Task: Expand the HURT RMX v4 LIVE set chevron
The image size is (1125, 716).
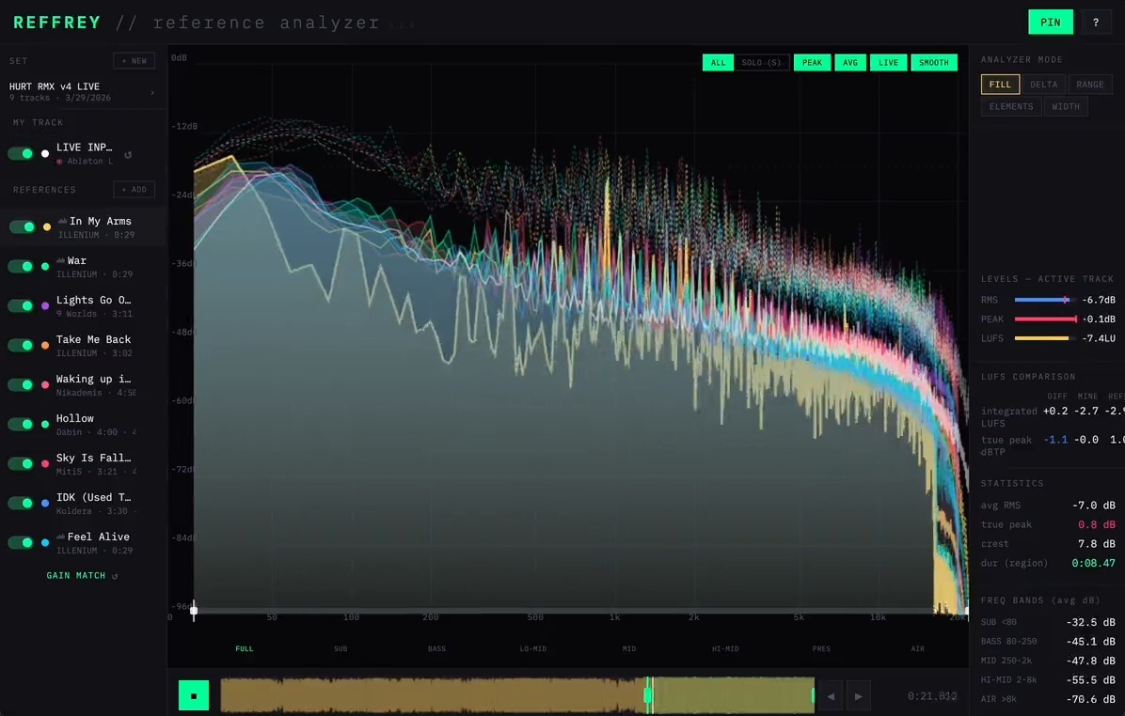Action: click(x=152, y=92)
